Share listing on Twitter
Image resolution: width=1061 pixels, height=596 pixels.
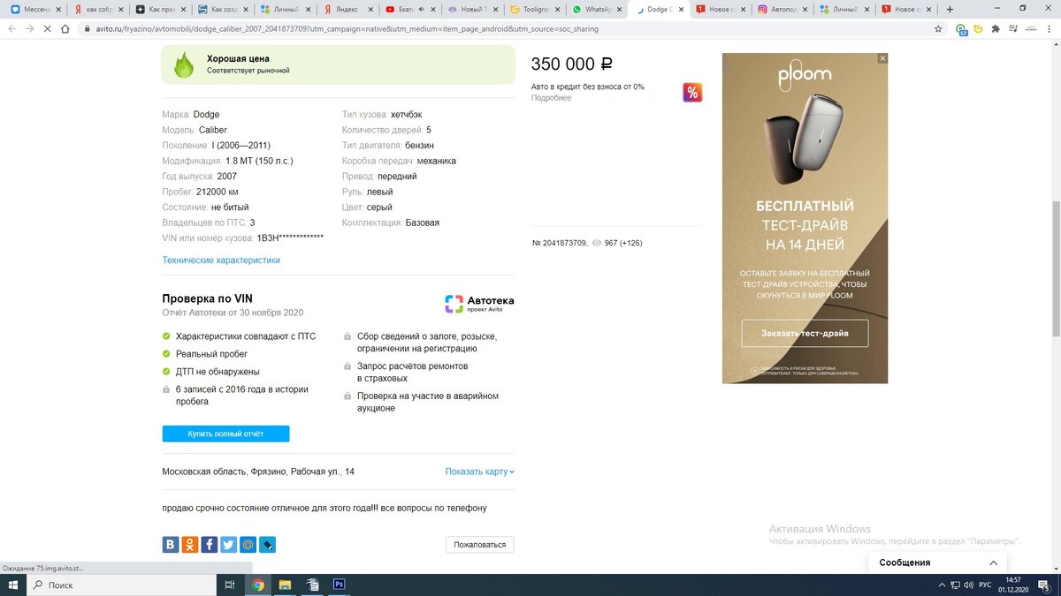(228, 545)
